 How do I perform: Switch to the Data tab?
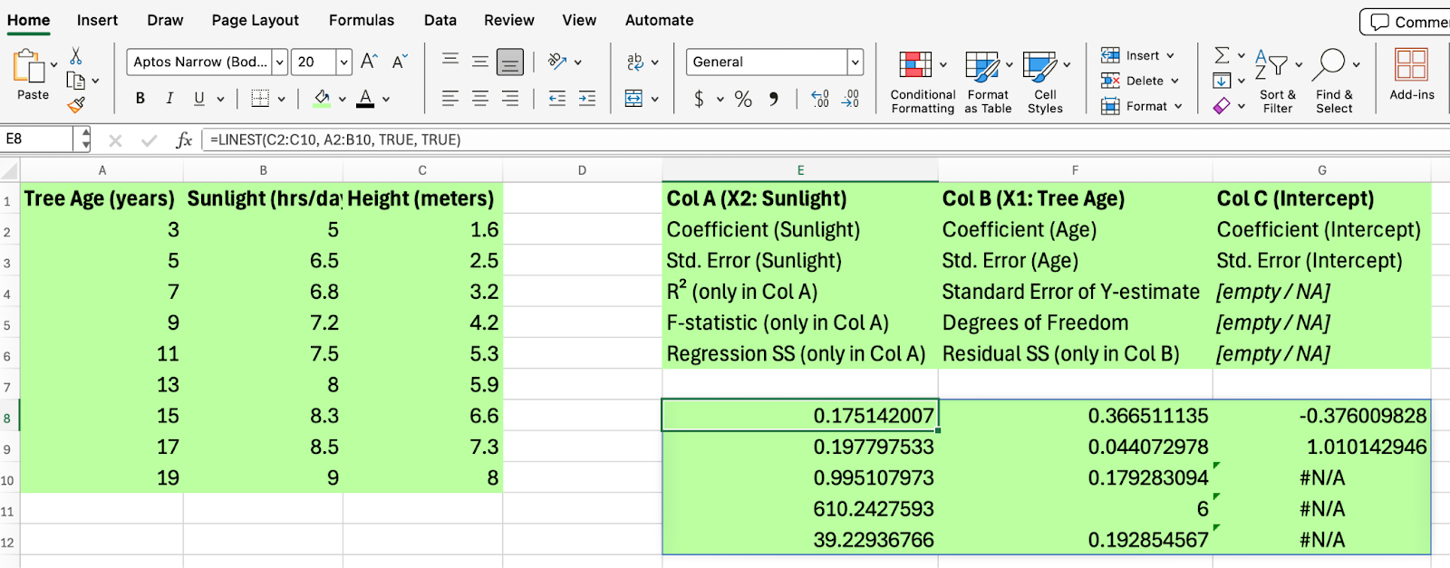(440, 20)
